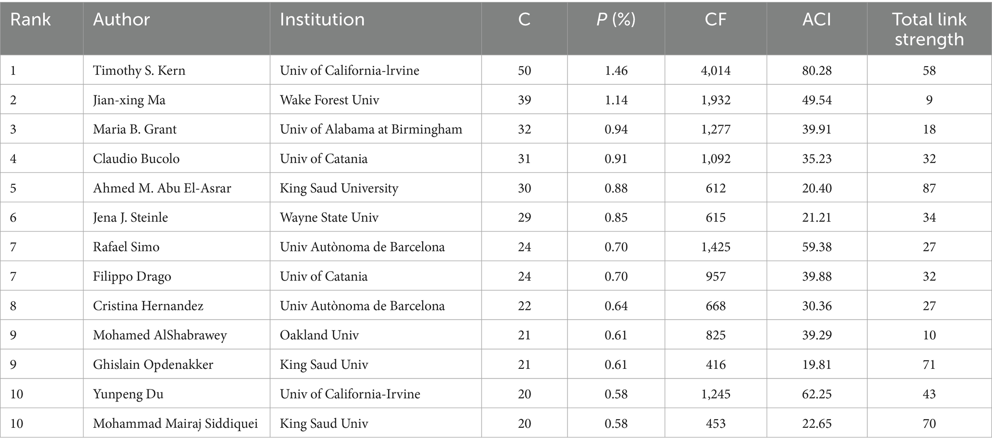This screenshot has width=992, height=446.
Task: Select the Jian-xing Ma author cell
Action: [129, 100]
